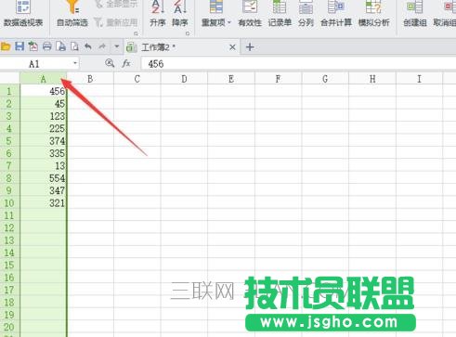
Task: Click cell containing 456
Action: [44, 91]
